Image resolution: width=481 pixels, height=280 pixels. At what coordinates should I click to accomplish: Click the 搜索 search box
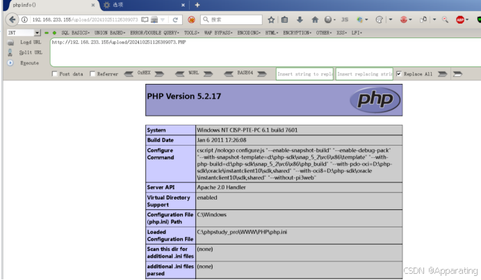231,19
